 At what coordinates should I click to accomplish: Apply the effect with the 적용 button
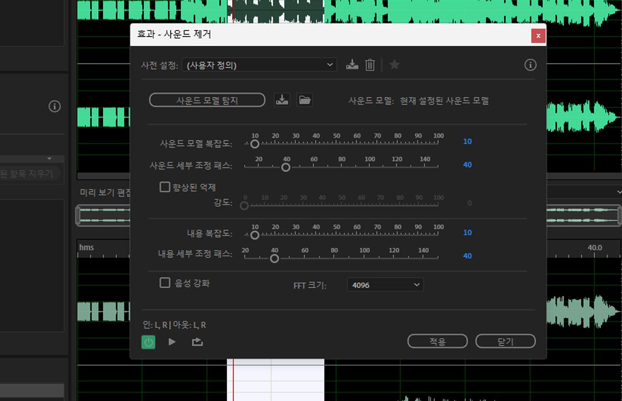click(437, 341)
